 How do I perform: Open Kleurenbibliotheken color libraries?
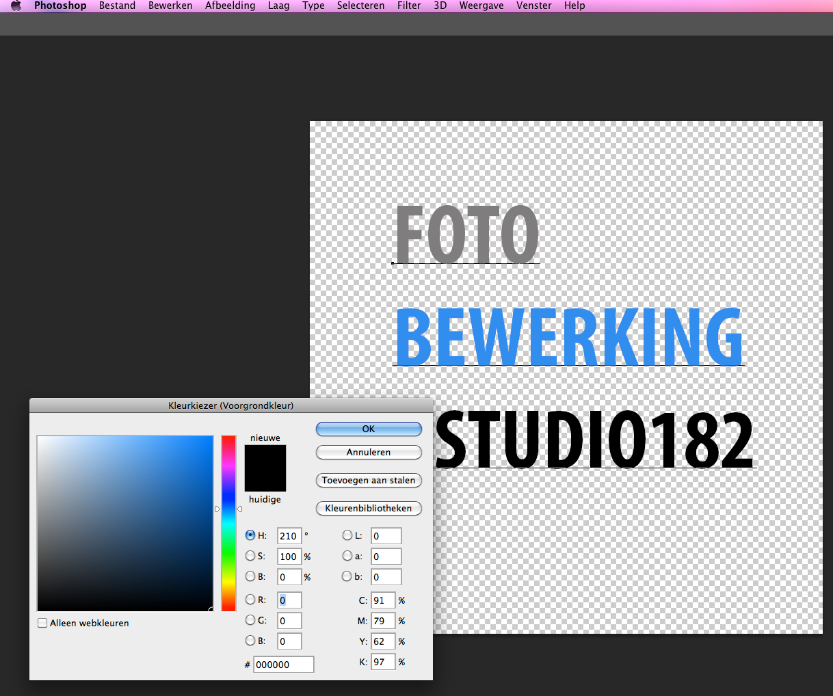tap(369, 509)
